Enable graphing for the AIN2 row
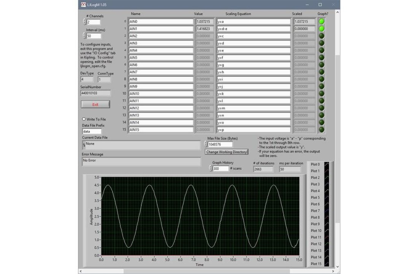Viewport: 418px width, 274px height. (322, 36)
